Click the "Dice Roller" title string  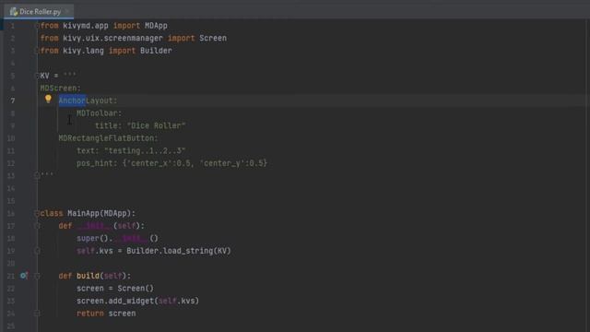click(x=157, y=125)
